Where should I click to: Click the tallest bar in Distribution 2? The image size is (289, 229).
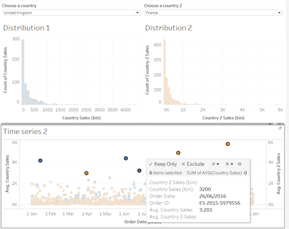[164, 71]
